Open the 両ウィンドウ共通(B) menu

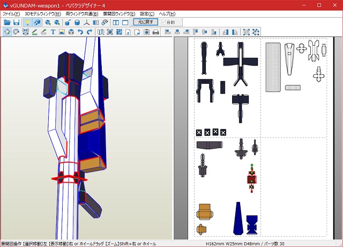(x=82, y=14)
